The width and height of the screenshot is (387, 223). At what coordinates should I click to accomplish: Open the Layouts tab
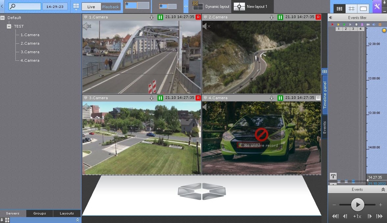click(67, 213)
